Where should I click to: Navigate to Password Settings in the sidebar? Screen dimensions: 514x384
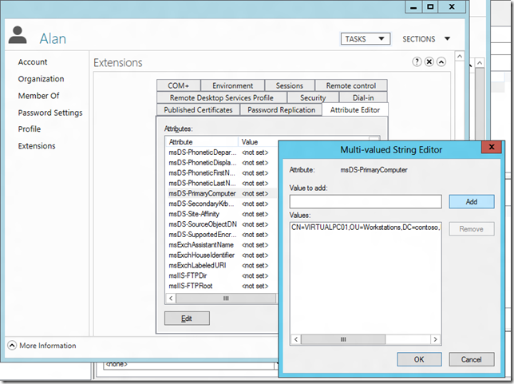point(50,113)
